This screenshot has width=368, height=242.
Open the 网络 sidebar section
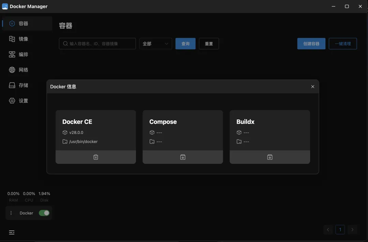click(27, 70)
